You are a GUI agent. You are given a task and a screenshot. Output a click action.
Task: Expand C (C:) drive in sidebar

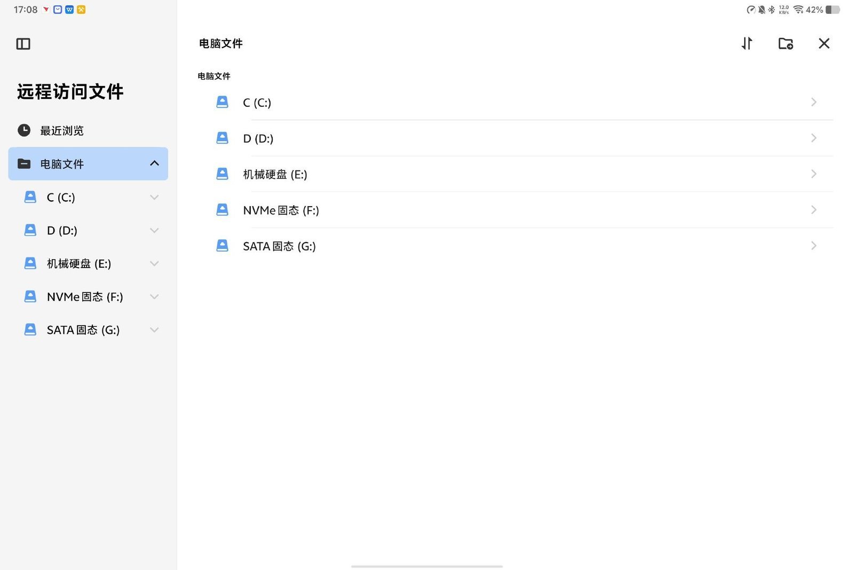[154, 197]
